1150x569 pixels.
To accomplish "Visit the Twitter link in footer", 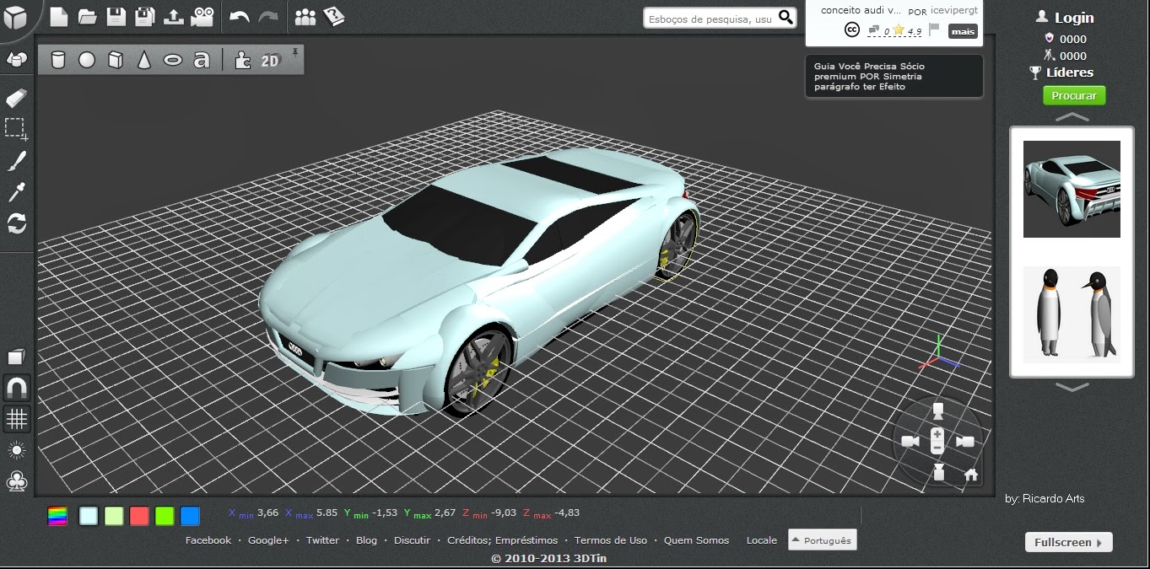I will [x=322, y=540].
